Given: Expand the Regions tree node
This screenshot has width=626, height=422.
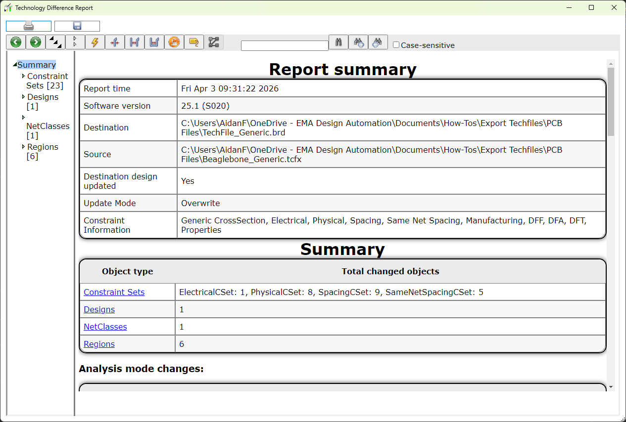Looking at the screenshot, I should (23, 147).
